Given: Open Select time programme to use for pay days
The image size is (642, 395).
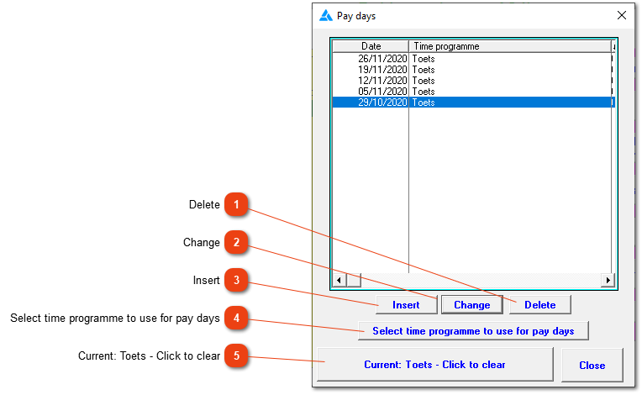Looking at the screenshot, I should 473,331.
